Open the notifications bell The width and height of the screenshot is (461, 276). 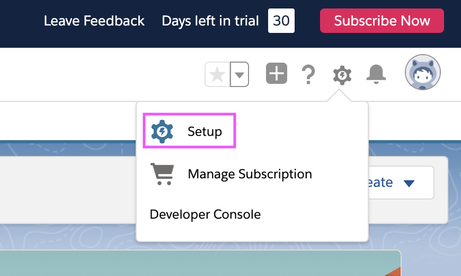[x=376, y=74]
